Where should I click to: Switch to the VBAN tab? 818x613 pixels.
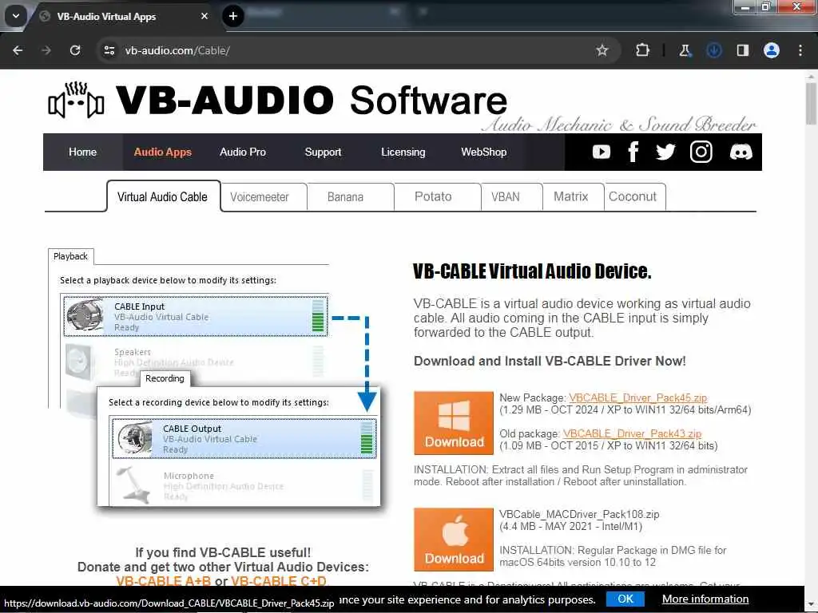click(x=511, y=197)
